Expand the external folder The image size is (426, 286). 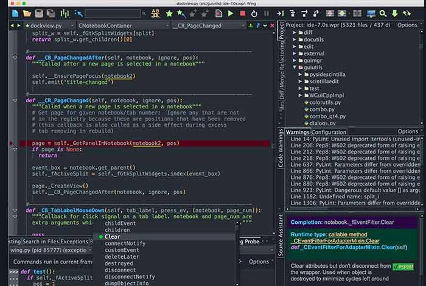tap(294, 53)
